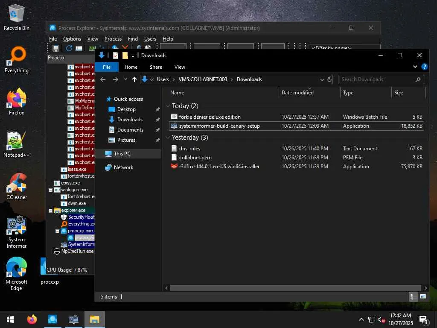Viewport: 437px width, 328px height.
Task: Click the Forward arrow in File Explorer
Action: tap(115, 79)
